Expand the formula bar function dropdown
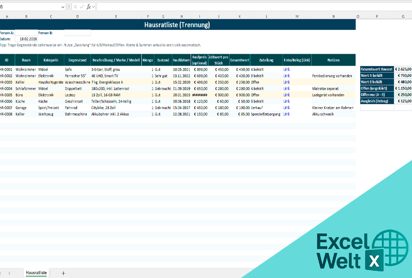 pyautogui.click(x=93, y=7)
